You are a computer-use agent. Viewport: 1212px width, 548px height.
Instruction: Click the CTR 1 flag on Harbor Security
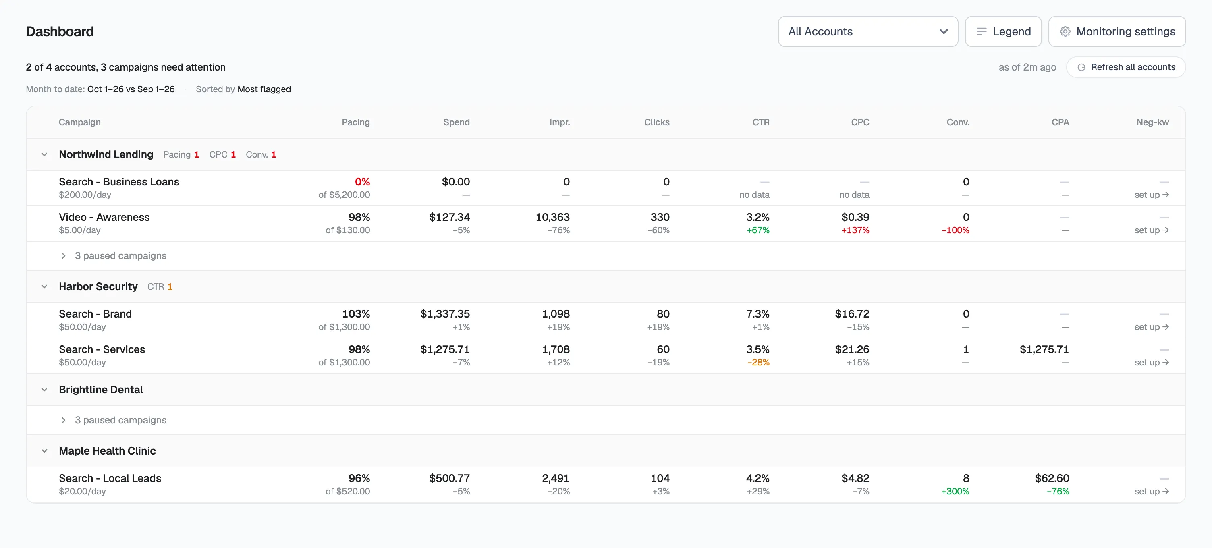point(160,286)
